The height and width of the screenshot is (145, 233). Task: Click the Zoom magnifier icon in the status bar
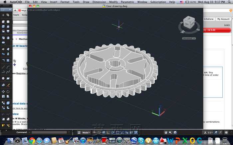coord(170,133)
